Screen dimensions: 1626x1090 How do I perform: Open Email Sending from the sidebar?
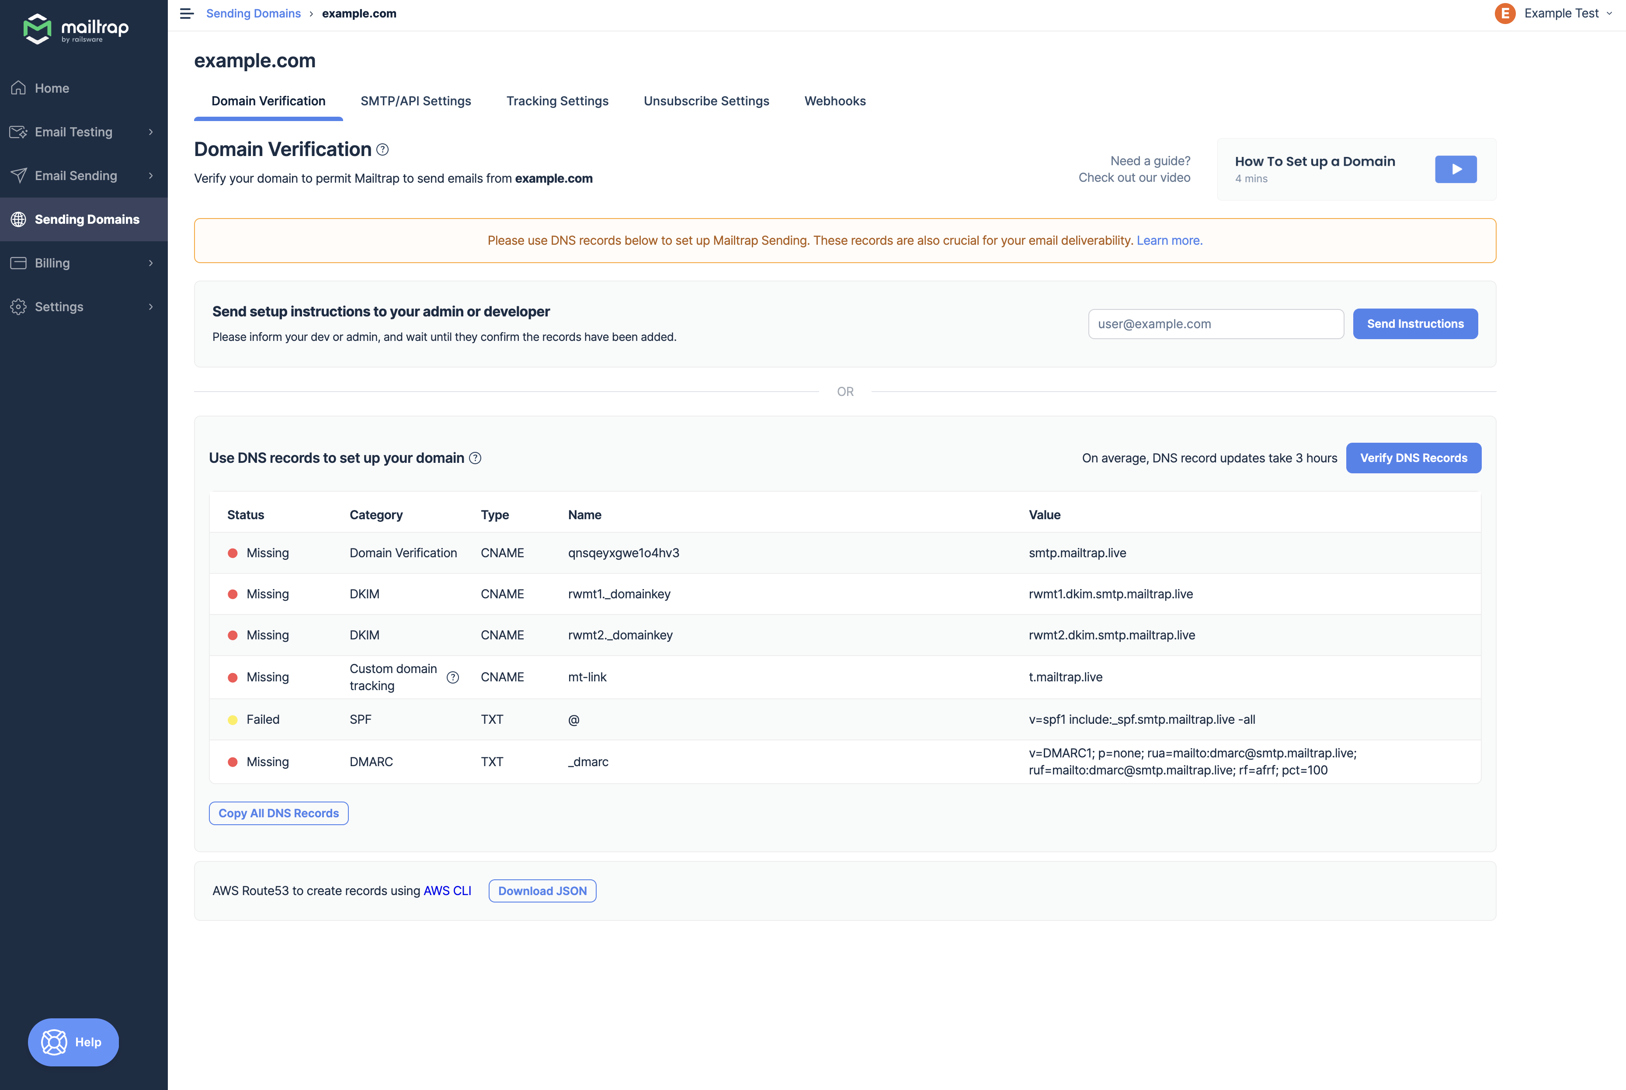76,175
